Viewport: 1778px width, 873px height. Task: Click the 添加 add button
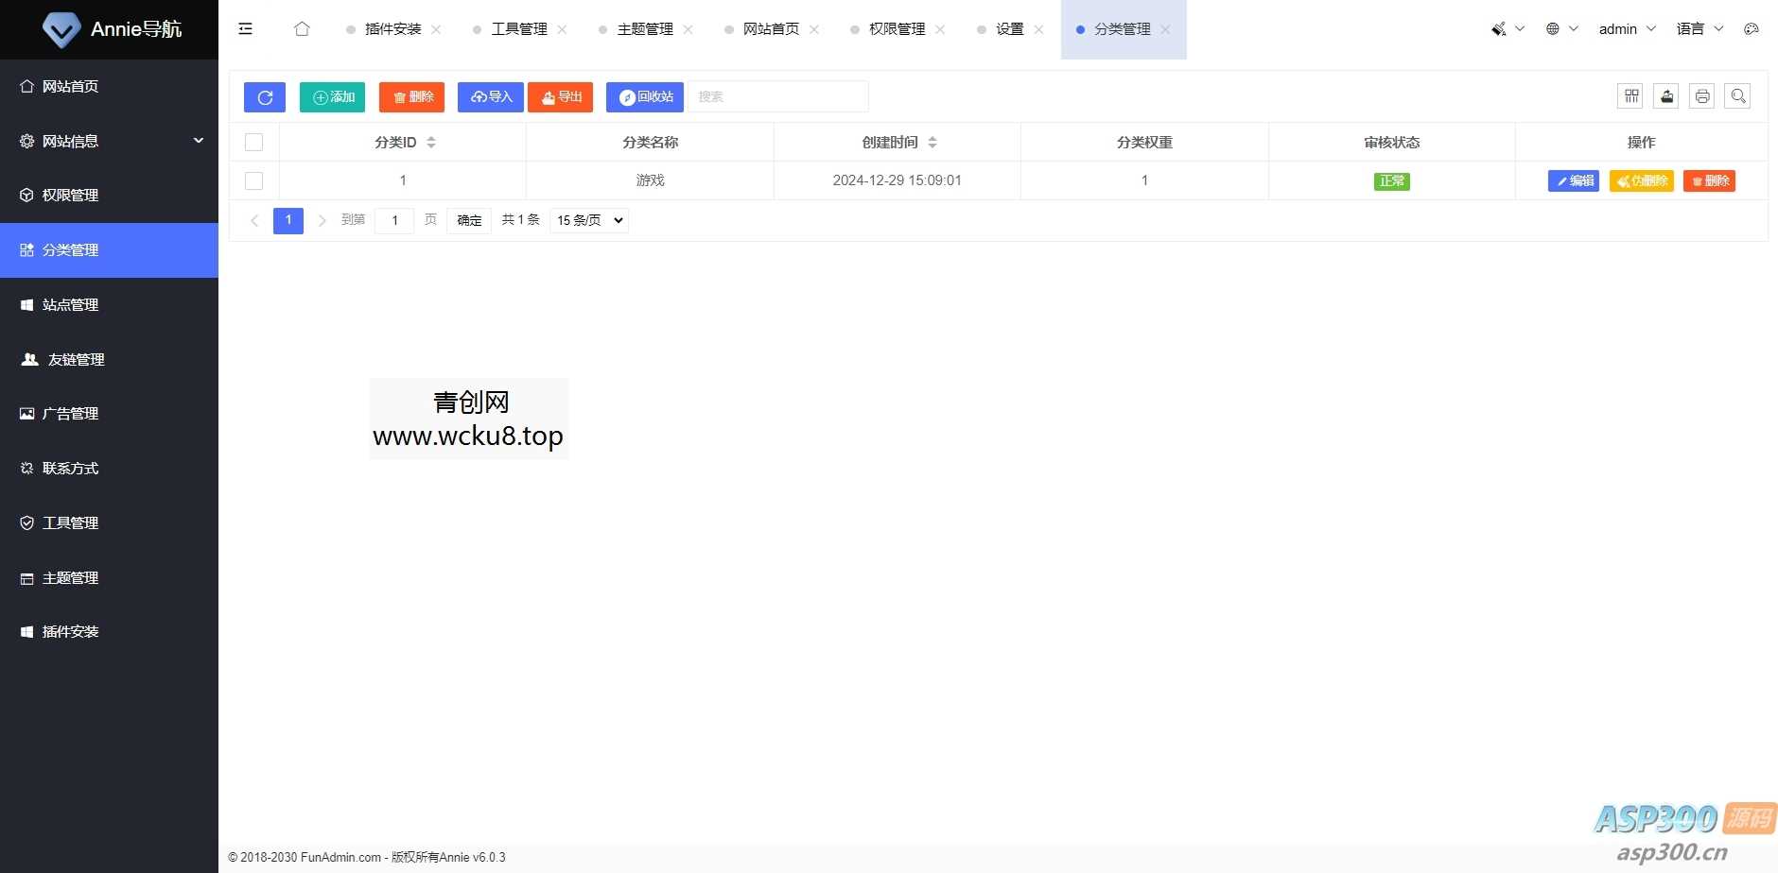[331, 96]
